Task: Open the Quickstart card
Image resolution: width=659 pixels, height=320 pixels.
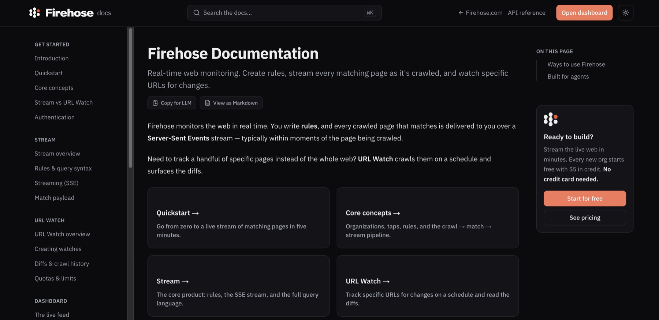Action: click(x=238, y=218)
